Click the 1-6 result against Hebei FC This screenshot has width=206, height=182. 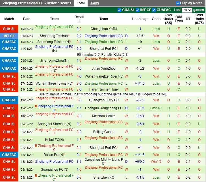79,140
